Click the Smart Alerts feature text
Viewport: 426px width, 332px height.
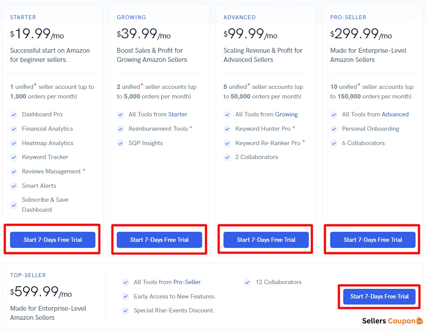39,186
